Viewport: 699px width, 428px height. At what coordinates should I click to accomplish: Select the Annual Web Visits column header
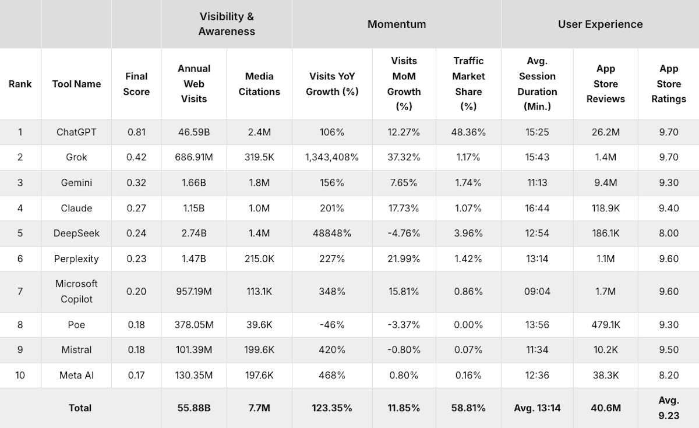(x=194, y=84)
